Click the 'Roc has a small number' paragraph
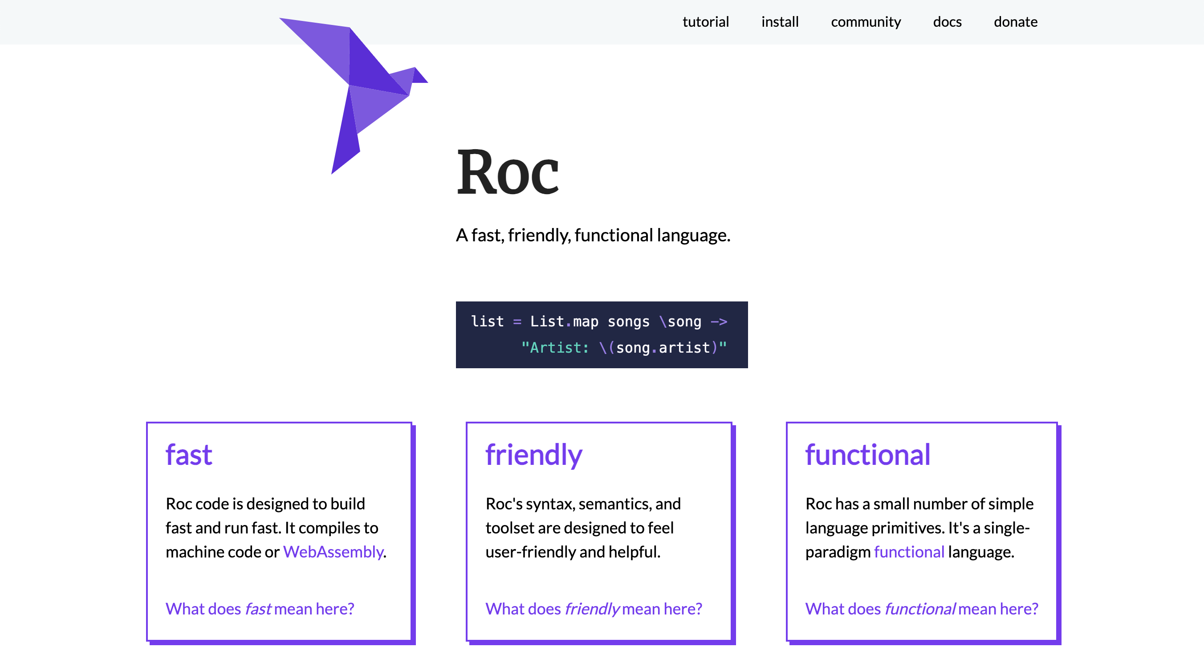Screen dimensions: 1204x659 click(919, 528)
